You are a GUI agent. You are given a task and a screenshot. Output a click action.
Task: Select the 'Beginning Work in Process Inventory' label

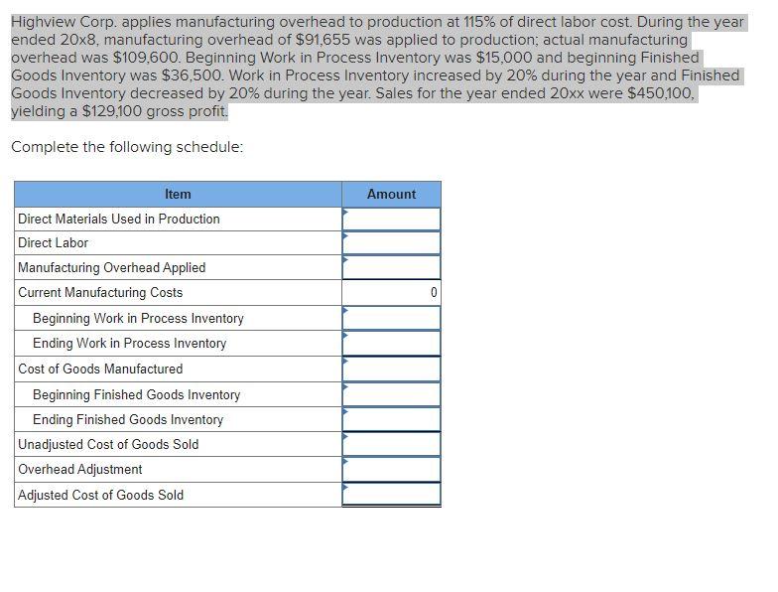click(139, 318)
